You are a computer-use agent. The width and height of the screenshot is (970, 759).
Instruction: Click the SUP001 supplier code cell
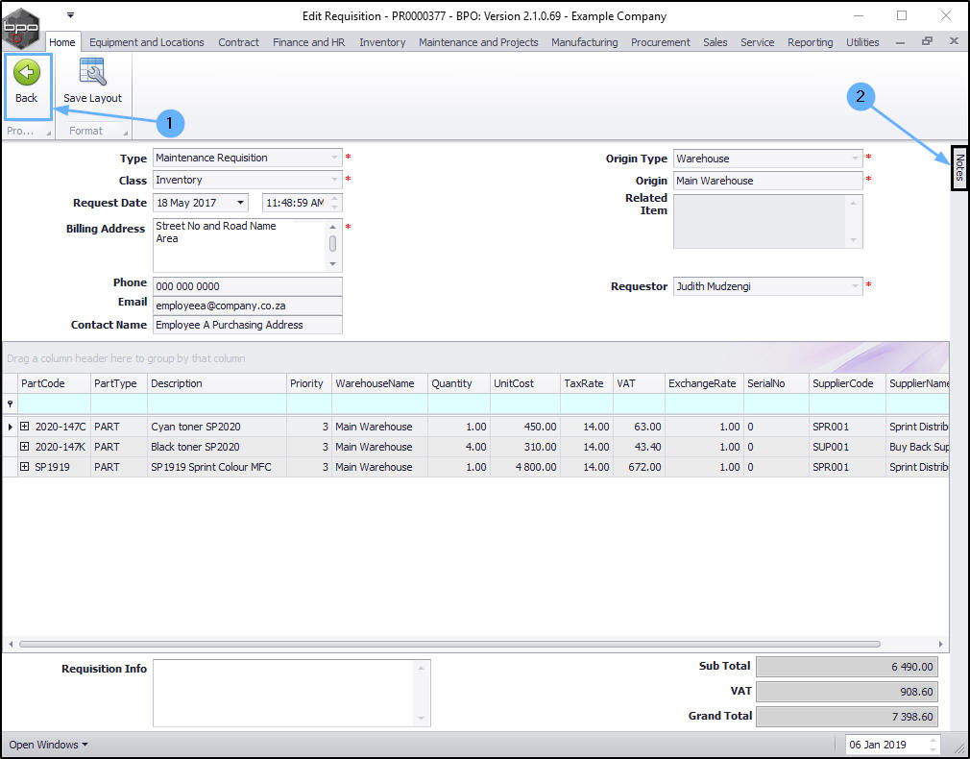[847, 447]
